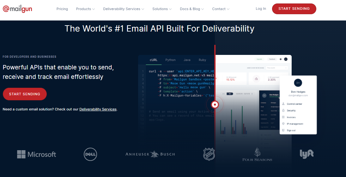Viewport: 346px width, 177px height.
Task: Open the Contact menu
Action: point(219,9)
